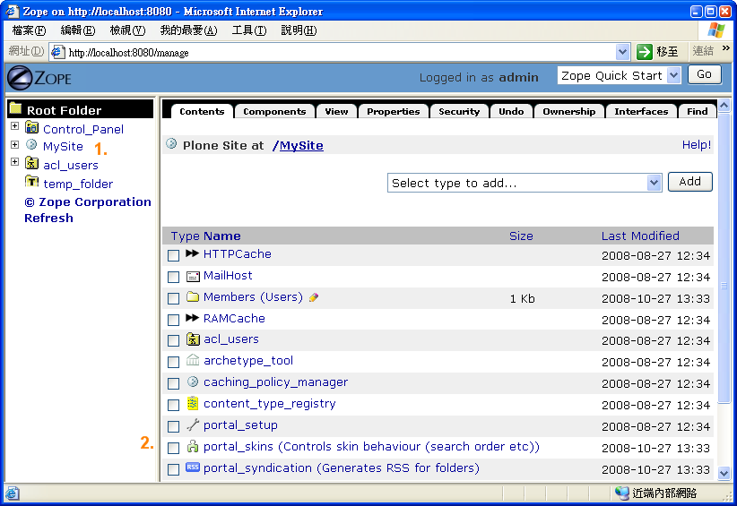The height and width of the screenshot is (506, 737).
Task: Click the portal_setup wrench icon
Action: click(193, 425)
